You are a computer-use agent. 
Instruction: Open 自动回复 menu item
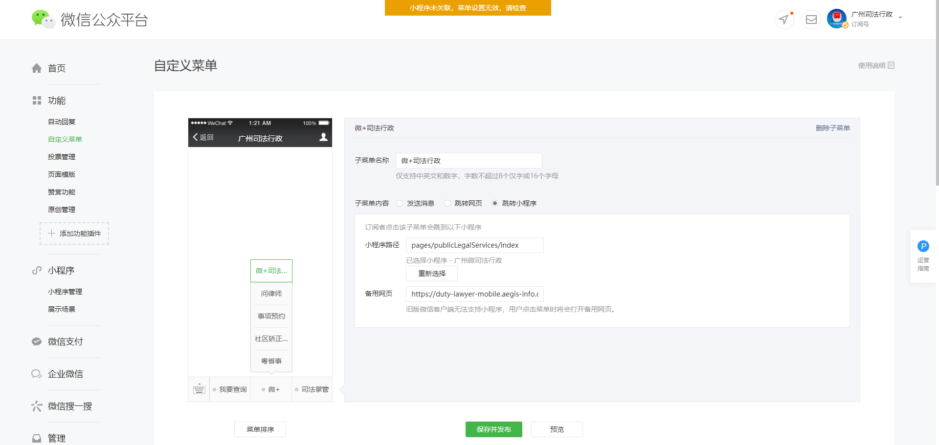point(62,122)
